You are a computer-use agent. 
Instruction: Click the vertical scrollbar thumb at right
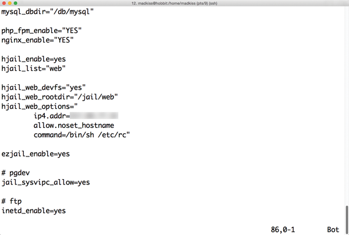(347, 219)
